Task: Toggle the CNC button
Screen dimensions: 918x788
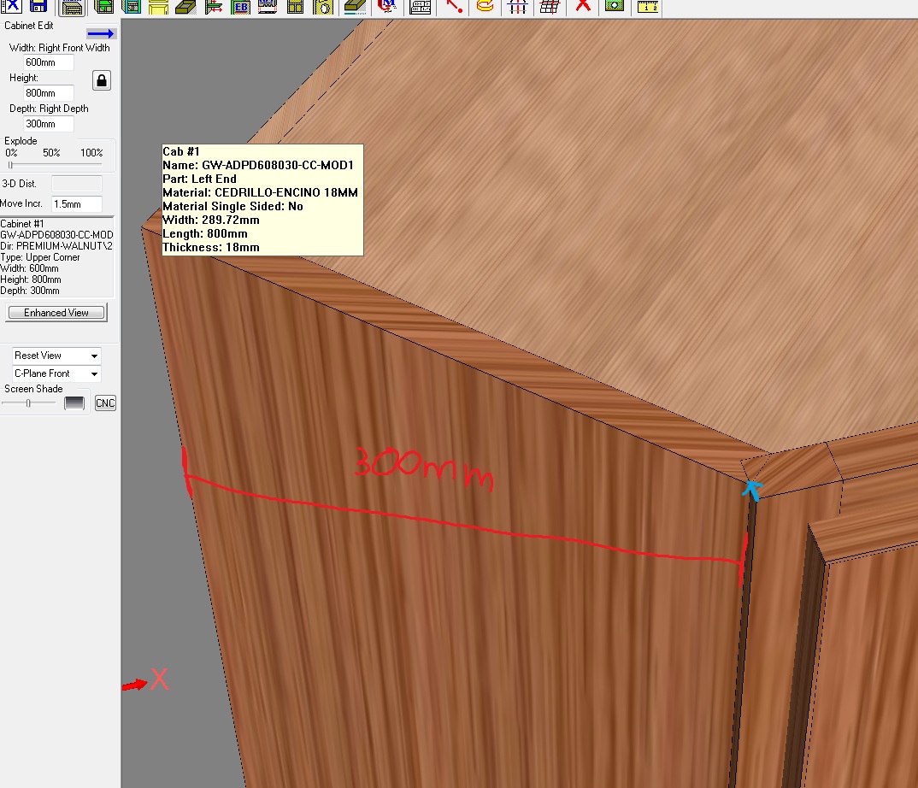Action: (105, 403)
